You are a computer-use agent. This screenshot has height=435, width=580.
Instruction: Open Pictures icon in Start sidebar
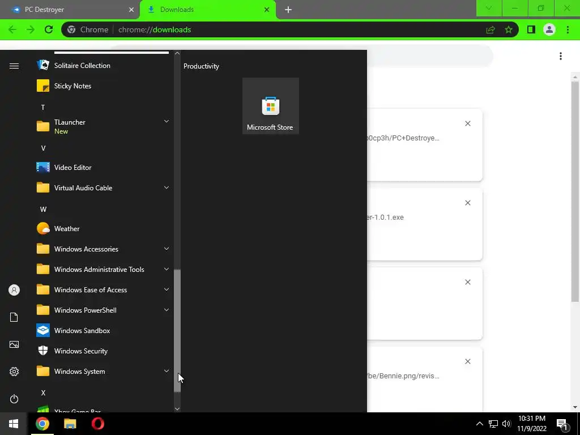tap(14, 345)
